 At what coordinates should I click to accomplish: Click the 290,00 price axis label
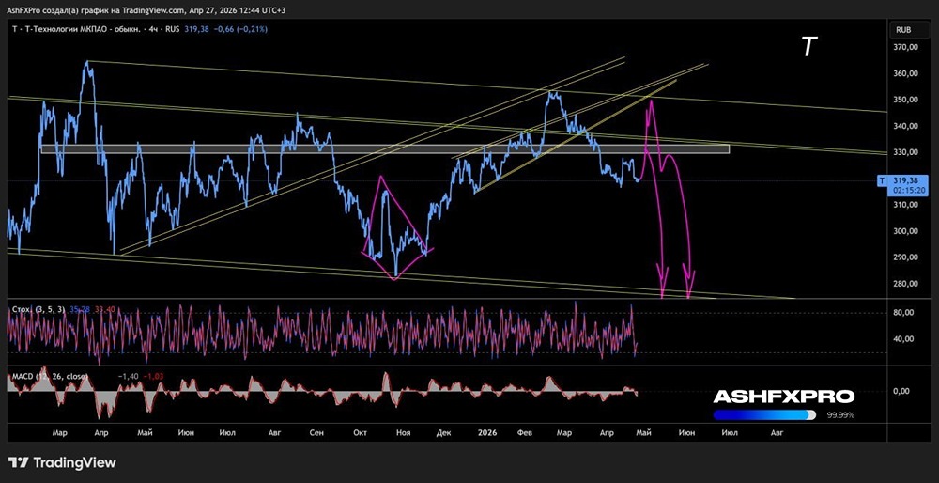coord(905,257)
